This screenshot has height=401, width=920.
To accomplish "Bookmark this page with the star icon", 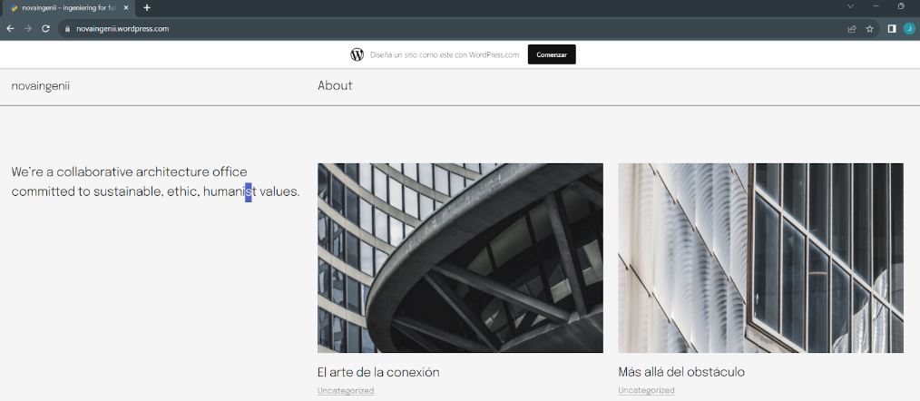I will pyautogui.click(x=869, y=28).
